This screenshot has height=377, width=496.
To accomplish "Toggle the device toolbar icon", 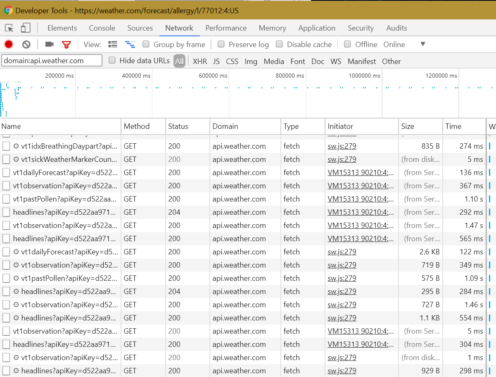I will (x=26, y=28).
